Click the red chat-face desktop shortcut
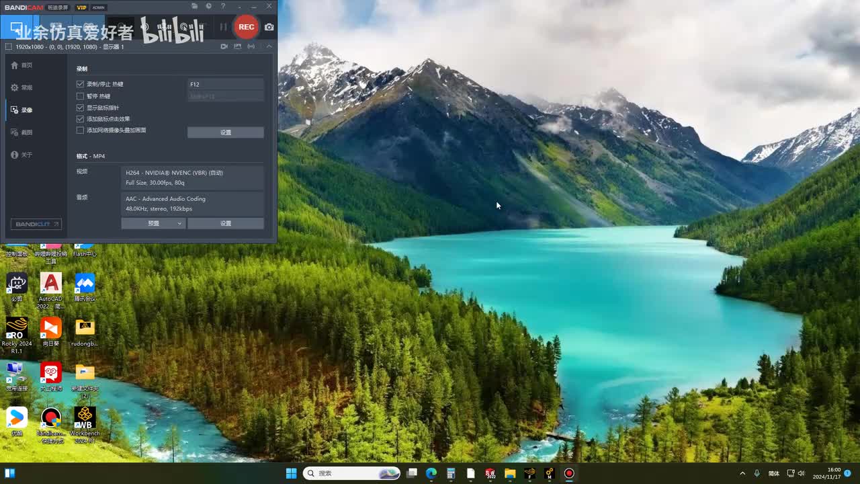 50,376
